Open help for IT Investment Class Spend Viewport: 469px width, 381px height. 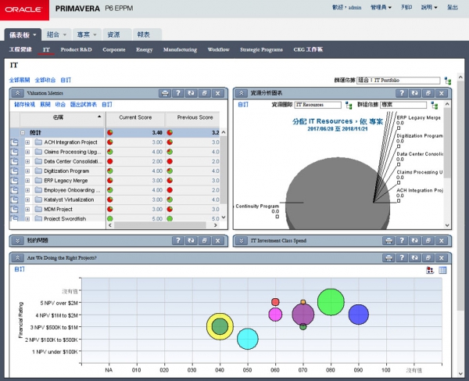point(402,241)
